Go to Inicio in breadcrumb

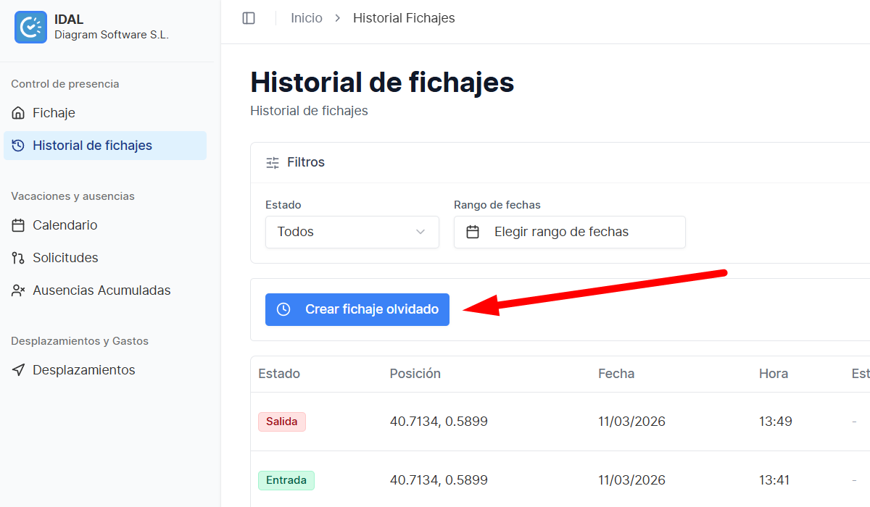click(x=306, y=18)
